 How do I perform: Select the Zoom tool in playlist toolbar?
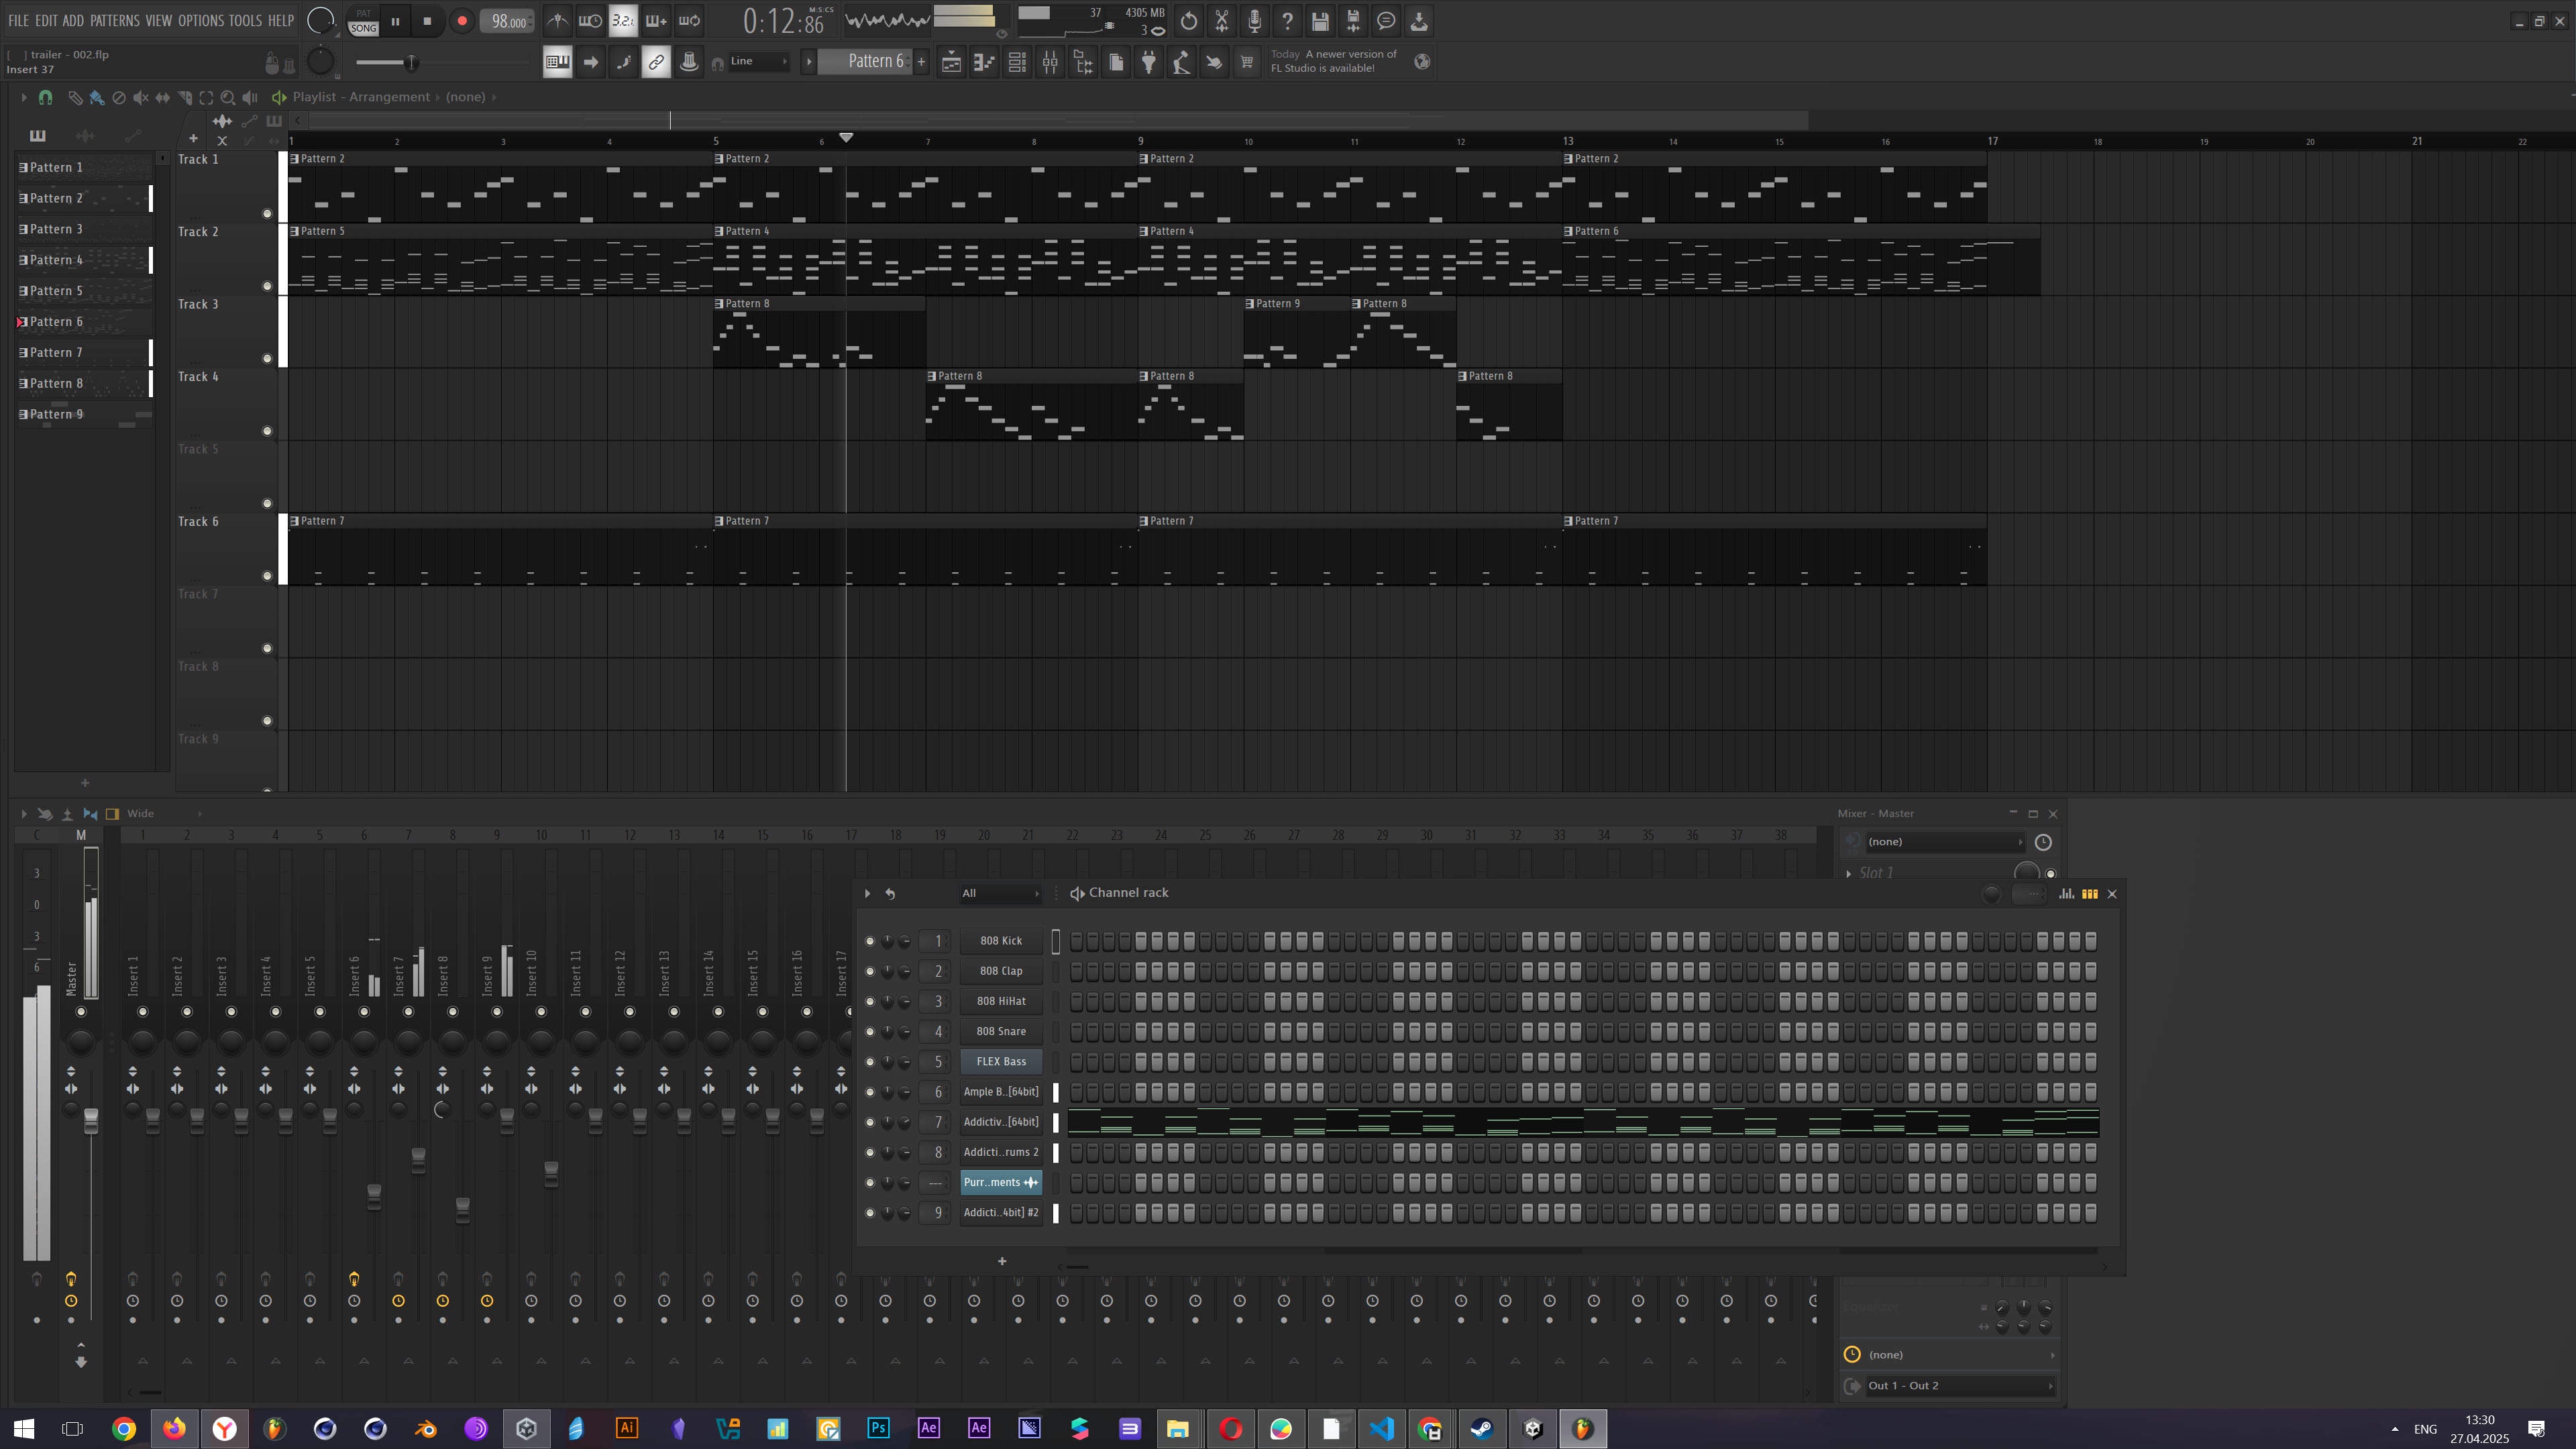tap(228, 97)
